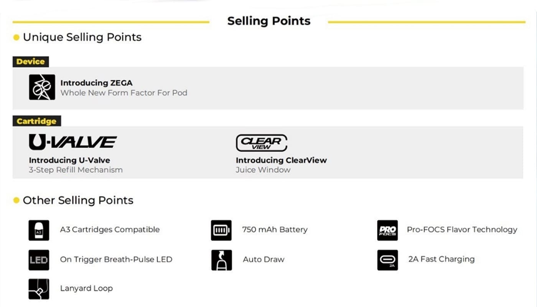Screen dimensions: 537x307
Task: Click the Introducing U-Valve text
Action: point(69,160)
